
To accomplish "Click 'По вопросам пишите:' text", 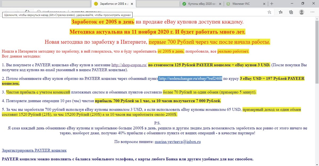I will click(134, 142).
